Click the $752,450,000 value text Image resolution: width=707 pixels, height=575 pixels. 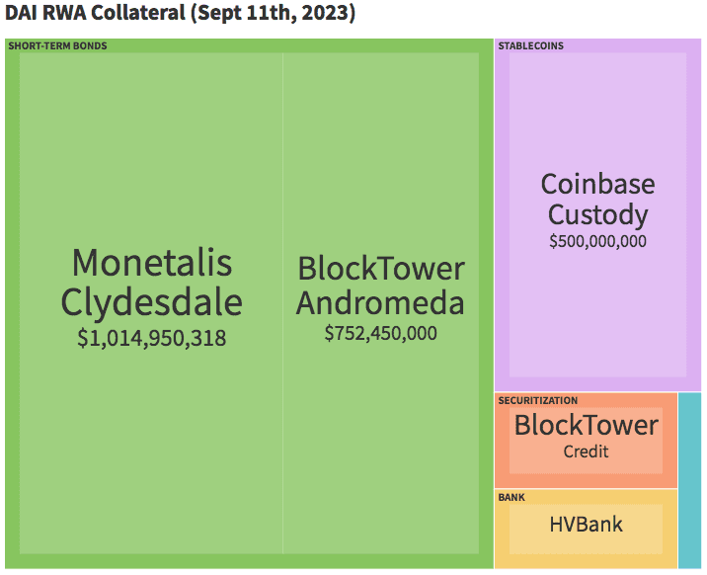coord(380,333)
